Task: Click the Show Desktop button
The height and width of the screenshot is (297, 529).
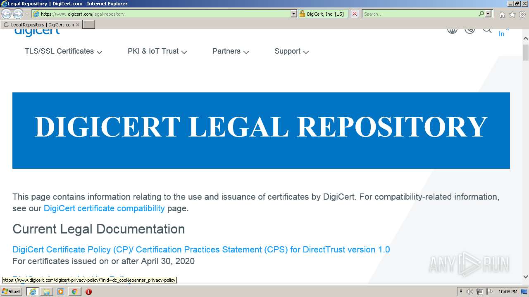Action: pos(525,292)
